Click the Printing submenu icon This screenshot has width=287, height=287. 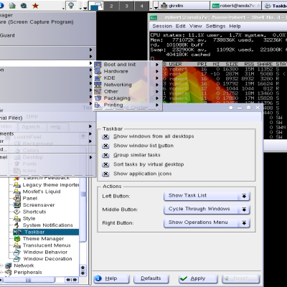pyautogui.click(x=98, y=105)
